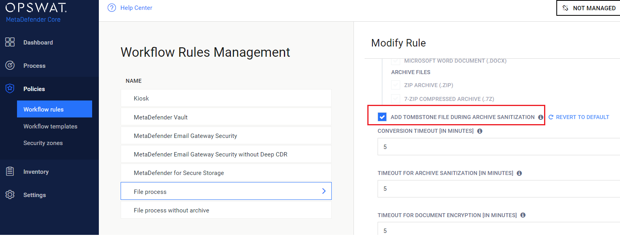620x240 pixels.
Task: Click the ARCHIVE FILES section label
Action: (411, 72)
